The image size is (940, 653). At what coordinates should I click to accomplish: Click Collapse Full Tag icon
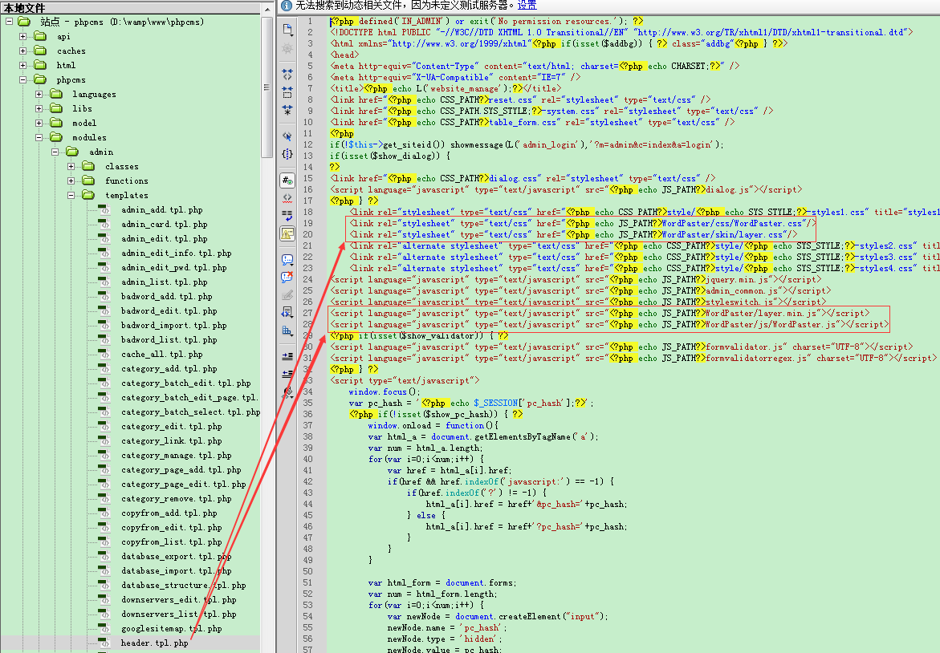tap(287, 75)
